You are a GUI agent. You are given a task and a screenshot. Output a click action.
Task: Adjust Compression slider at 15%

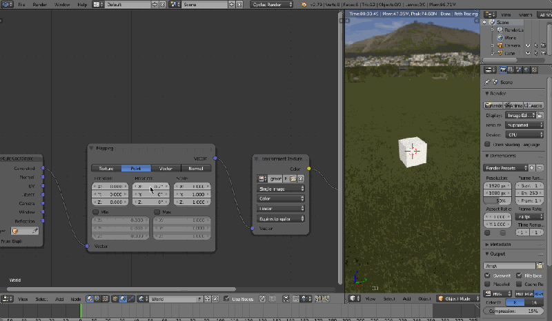[513, 311]
